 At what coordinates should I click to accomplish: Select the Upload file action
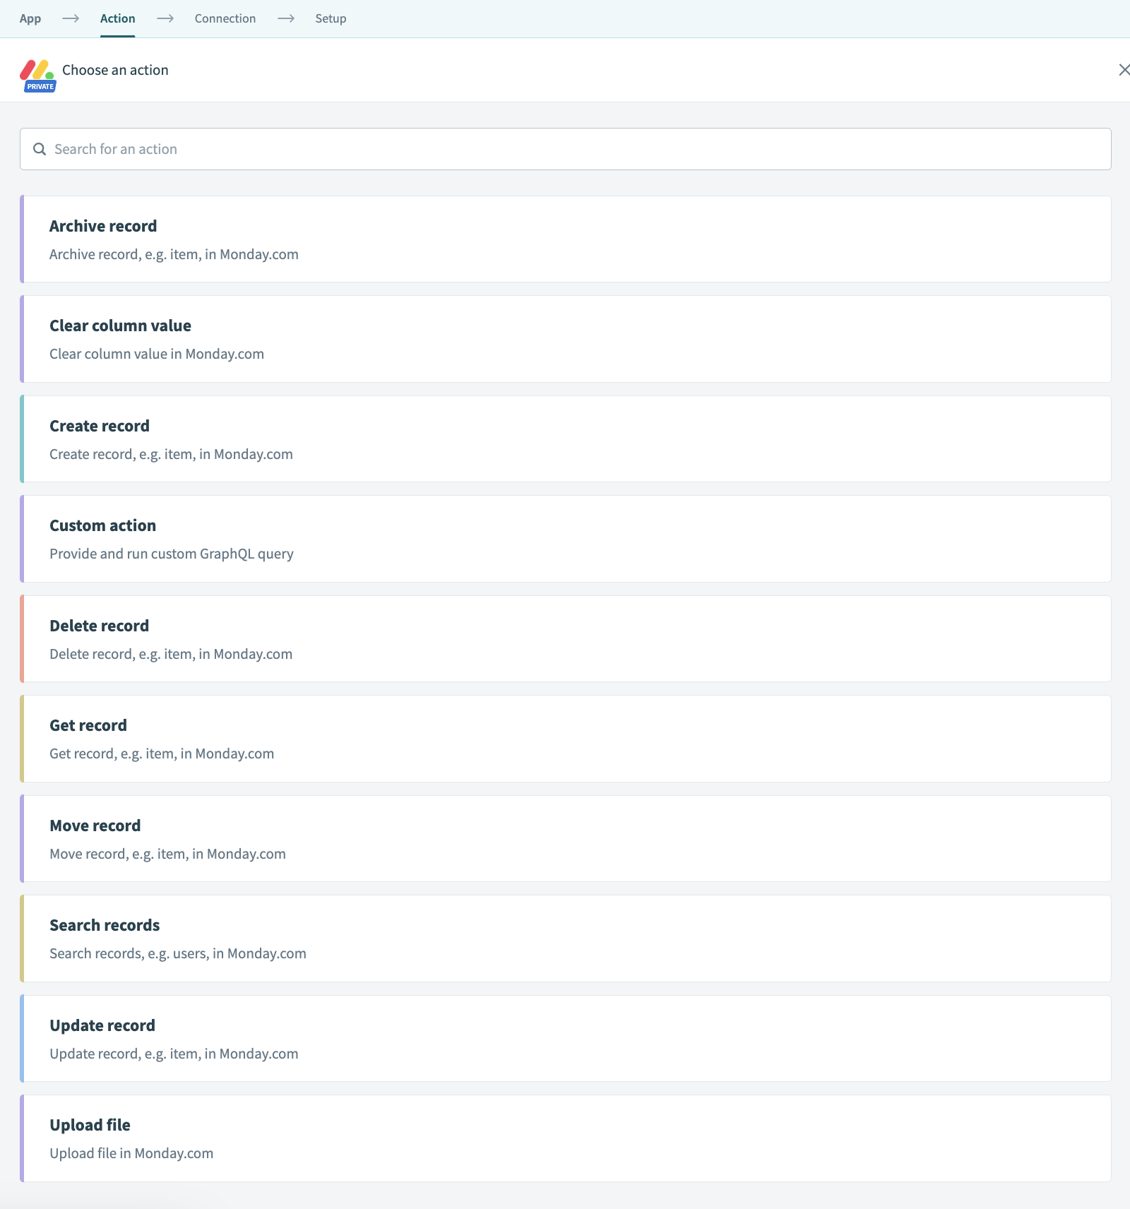565,1138
